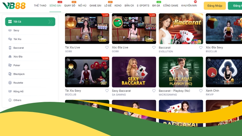Select the Tất Cả category
The height and width of the screenshot is (136, 242).
[x=30, y=21]
